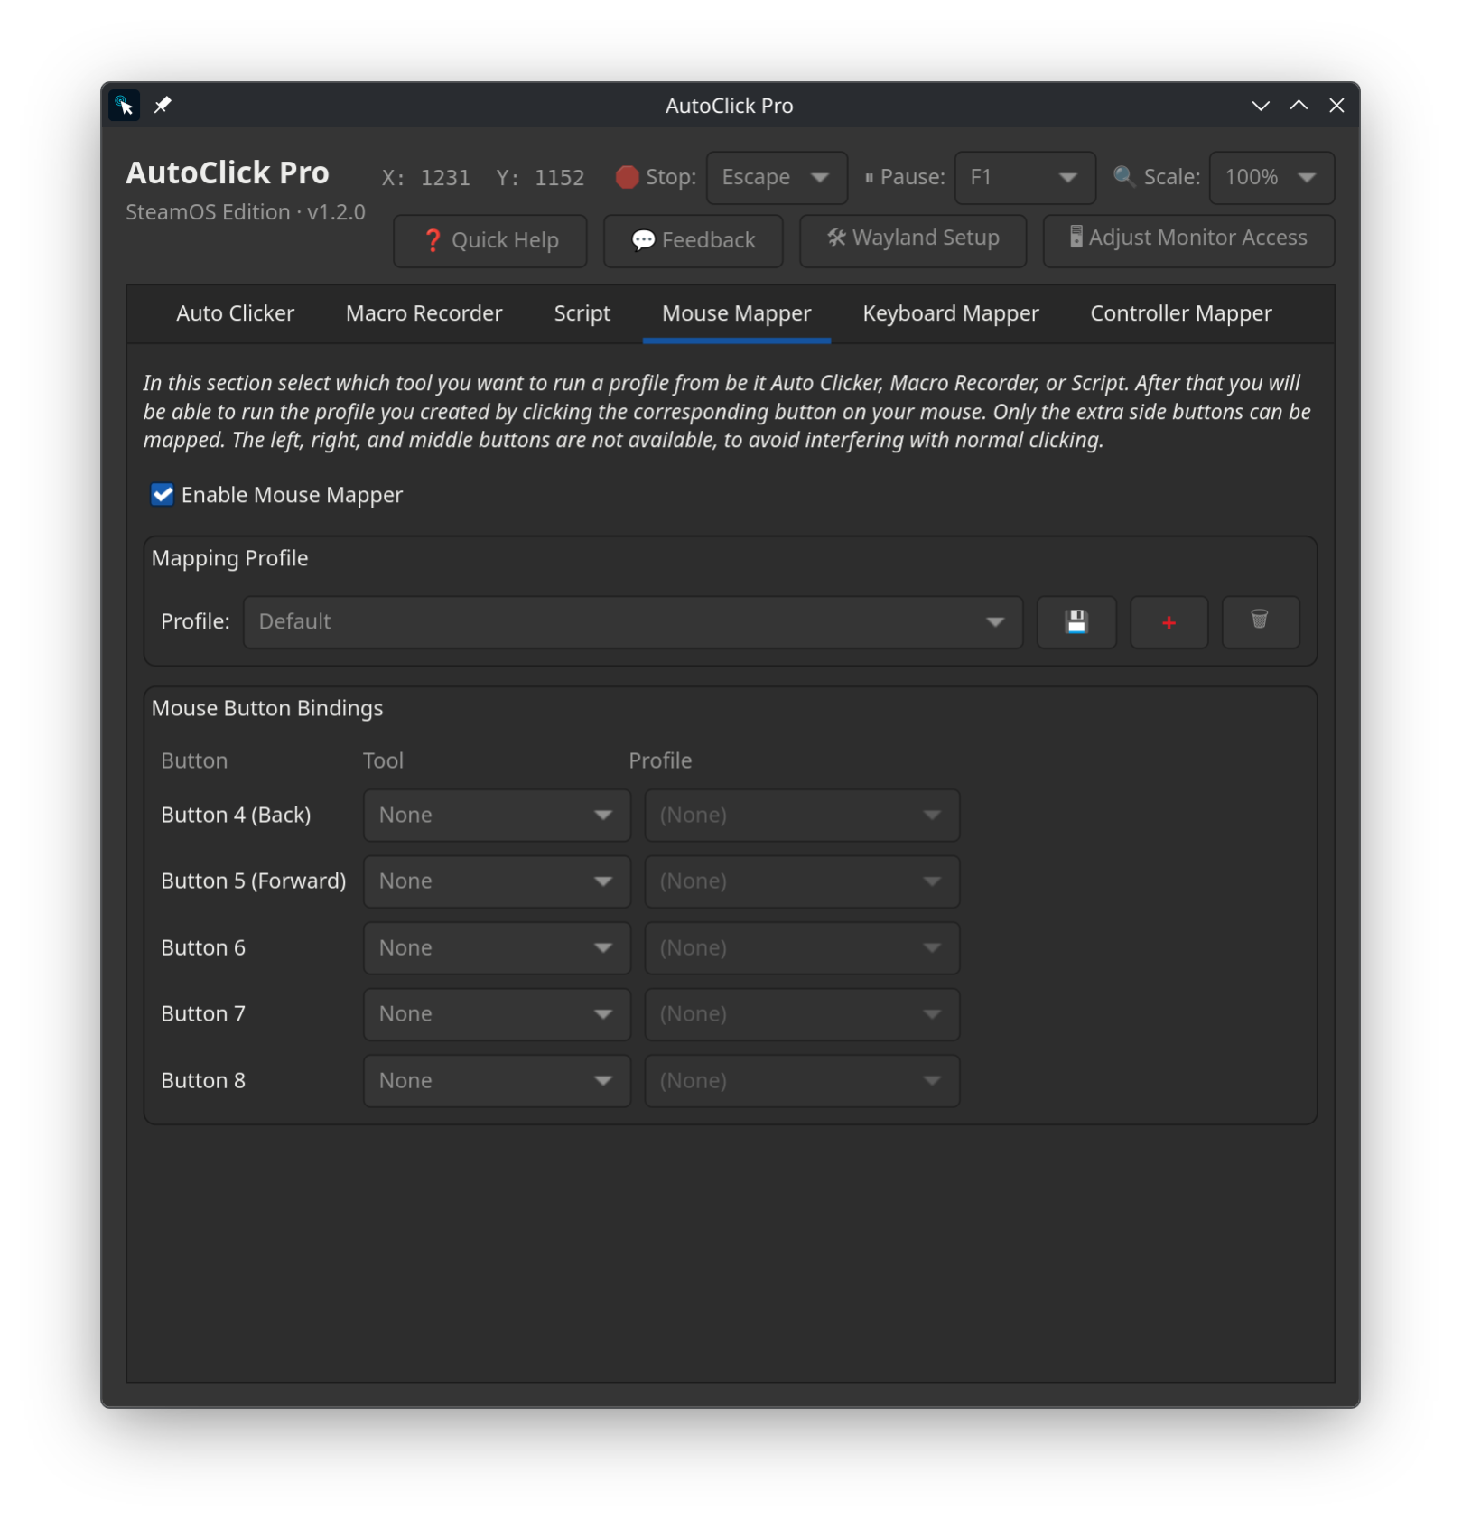Switch to the Macro Recorder tab
The image size is (1462, 1529).
pos(424,314)
